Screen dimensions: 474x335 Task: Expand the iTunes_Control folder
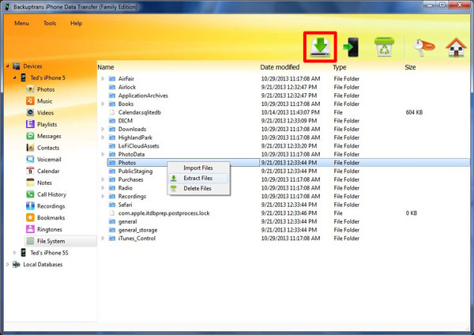point(103,239)
